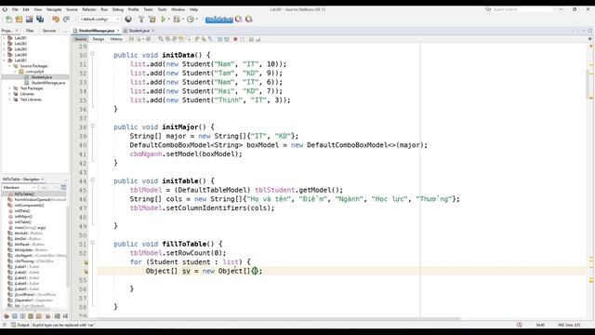Open the Services panel tab
This screenshot has height=335, width=595.
[49, 31]
